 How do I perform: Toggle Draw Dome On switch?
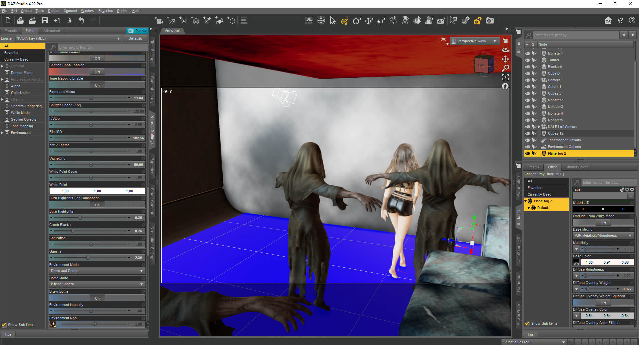[x=97, y=298]
